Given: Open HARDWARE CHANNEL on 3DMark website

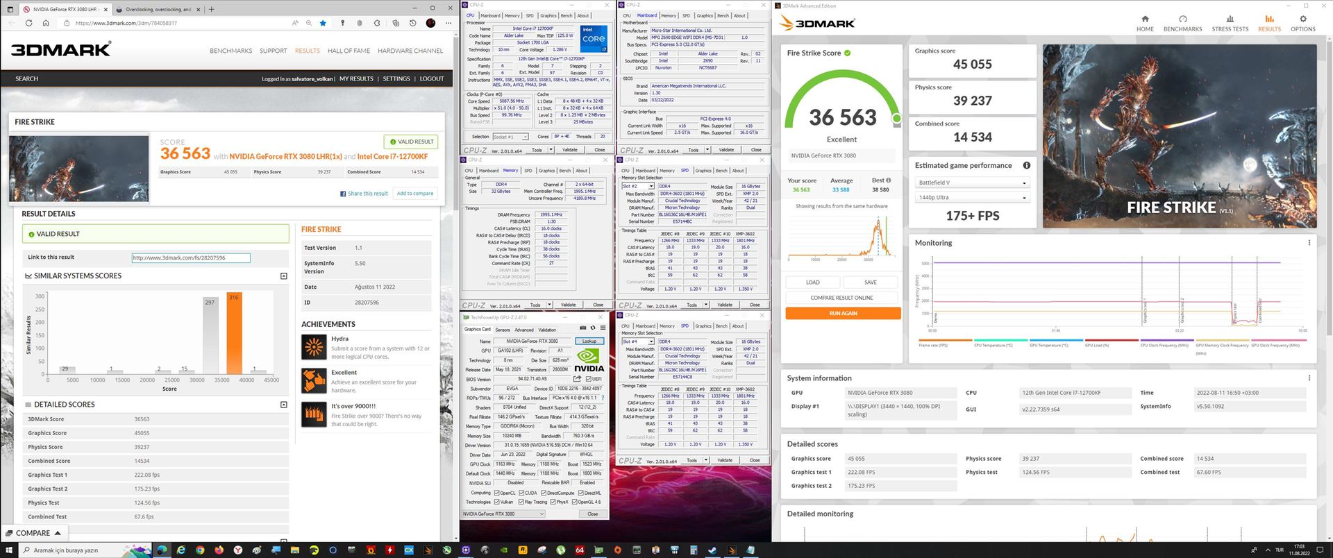Looking at the screenshot, I should coord(410,51).
